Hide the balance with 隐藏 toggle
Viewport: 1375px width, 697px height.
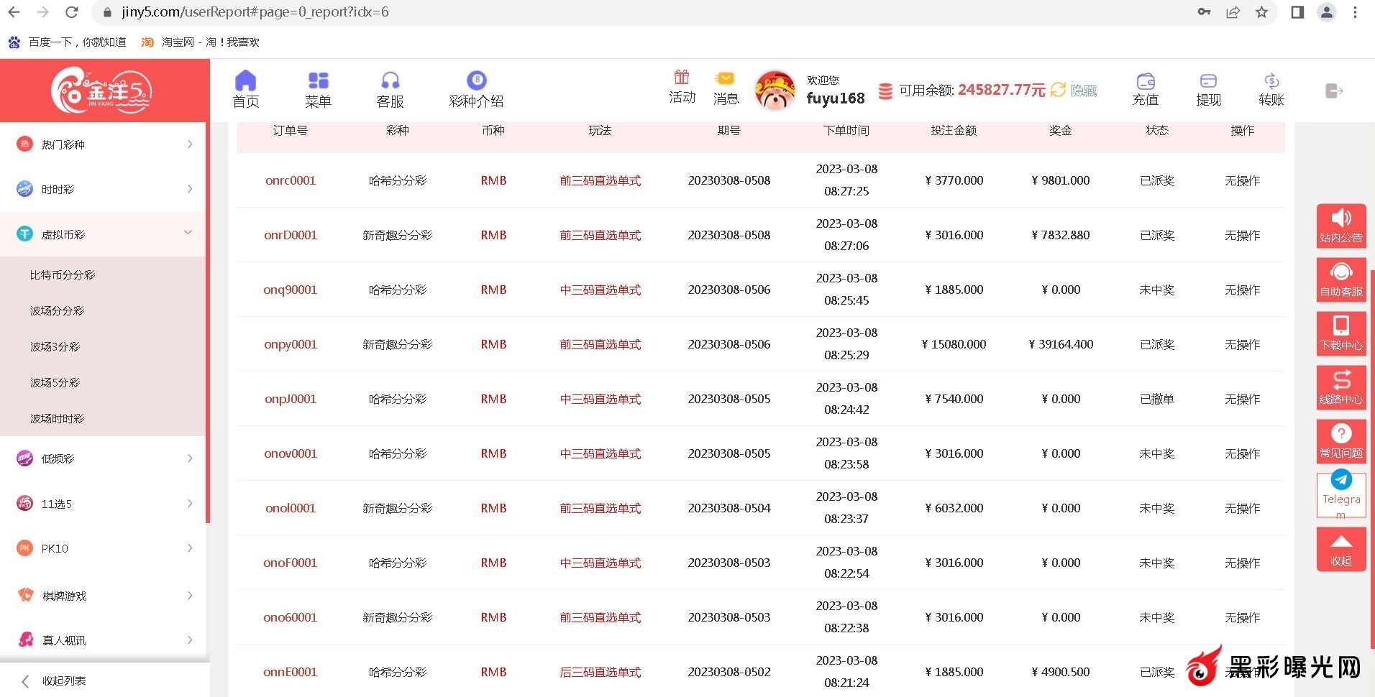click(x=1084, y=91)
